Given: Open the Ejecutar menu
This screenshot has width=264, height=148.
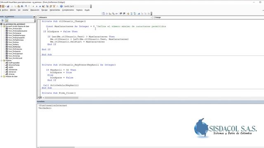Looking at the screenshot, I should tap(45, 10).
